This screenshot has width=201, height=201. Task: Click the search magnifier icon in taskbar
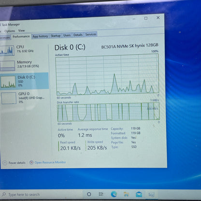pyautogui.click(x=4, y=194)
